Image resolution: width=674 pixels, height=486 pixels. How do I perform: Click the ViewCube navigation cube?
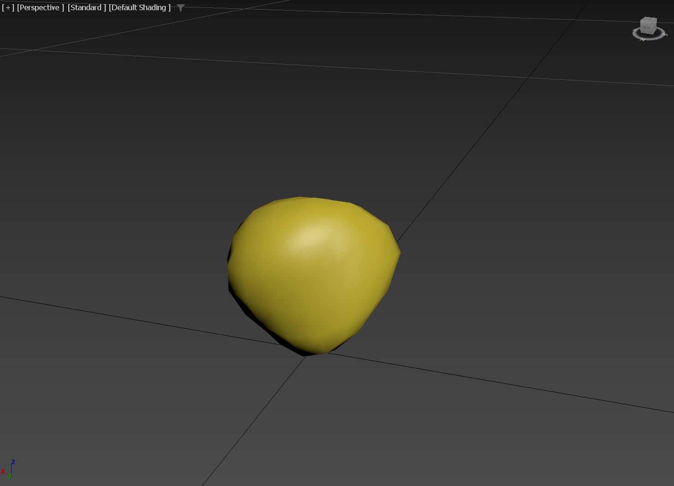(x=648, y=25)
